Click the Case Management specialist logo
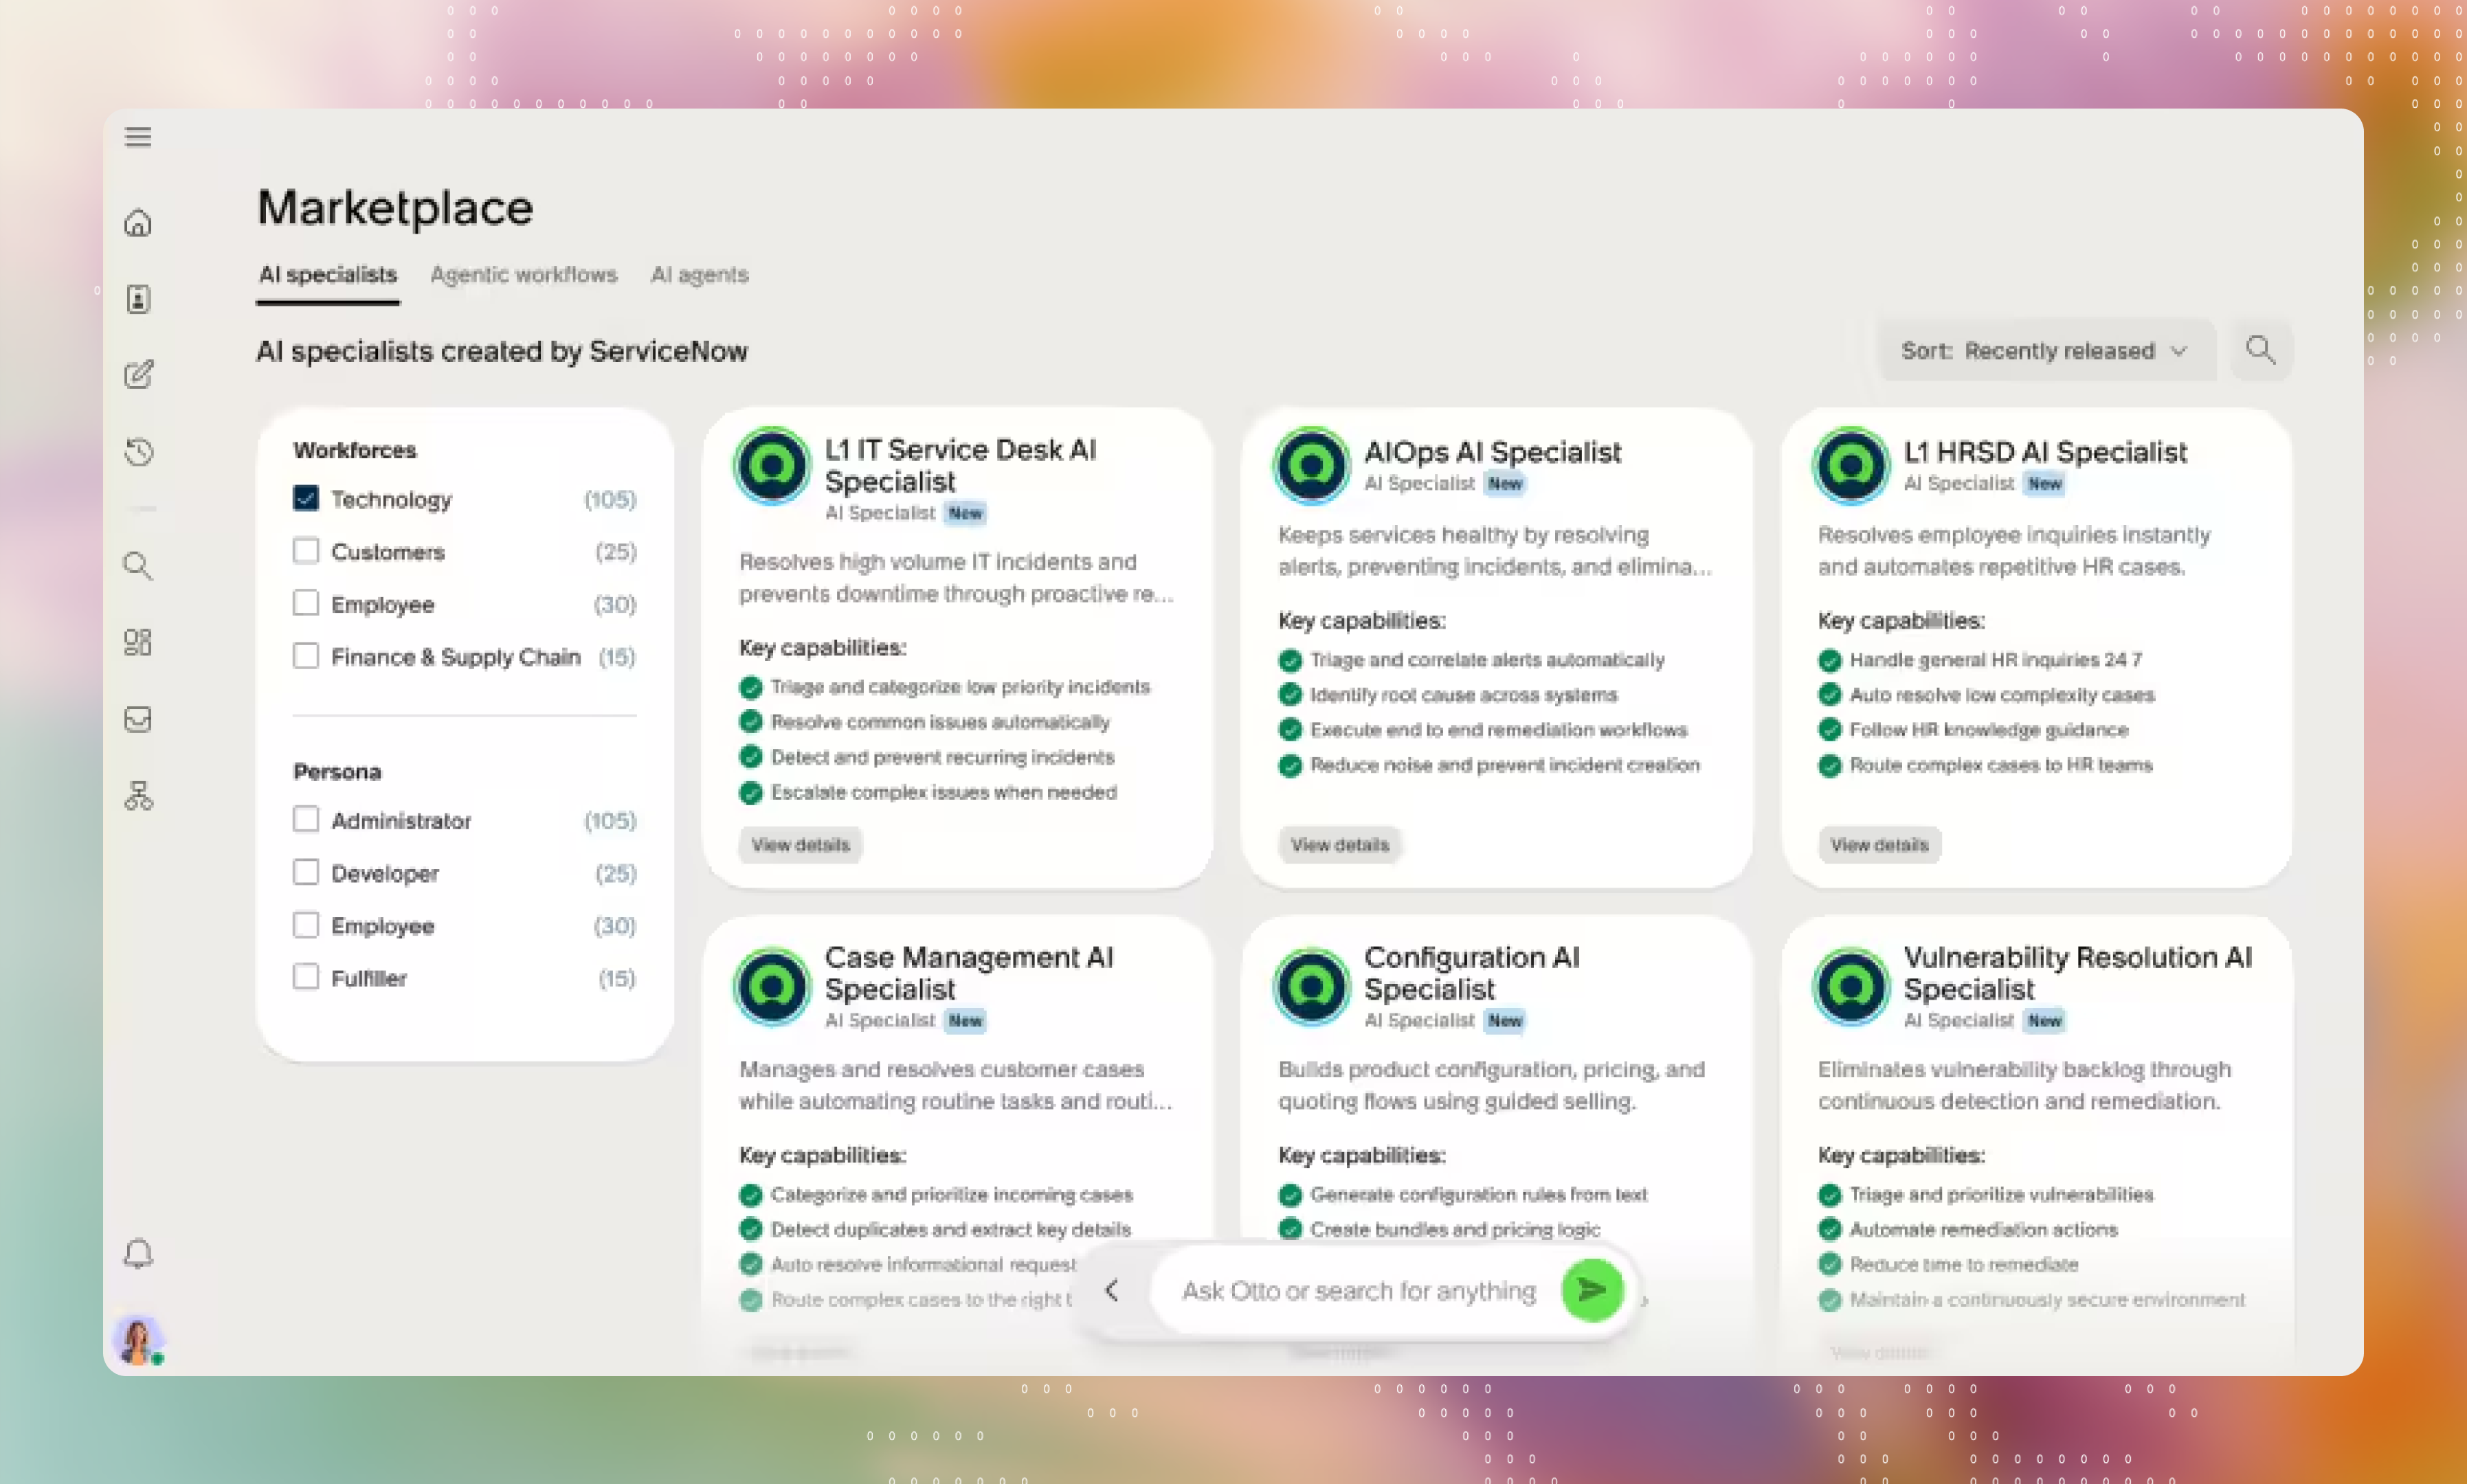Screen dimensions: 2467x1484 pos(772,987)
